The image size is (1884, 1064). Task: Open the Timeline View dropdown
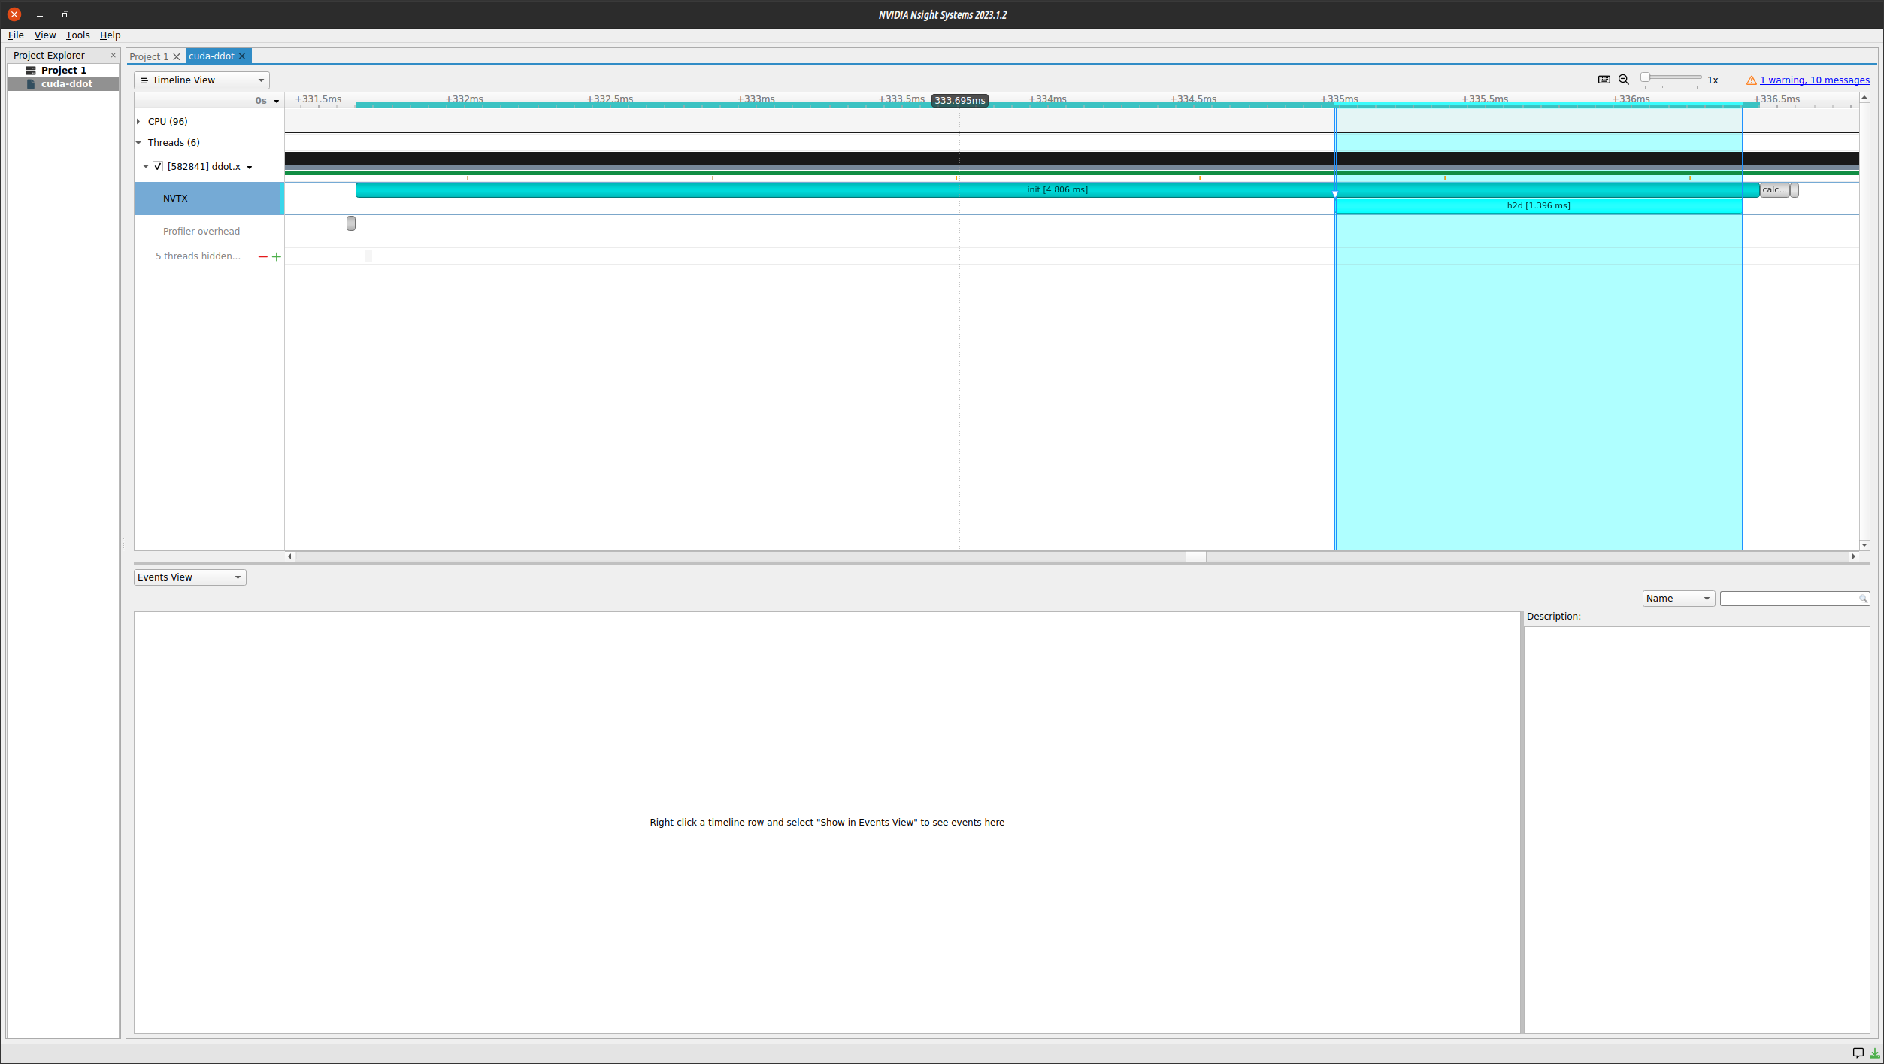point(201,80)
